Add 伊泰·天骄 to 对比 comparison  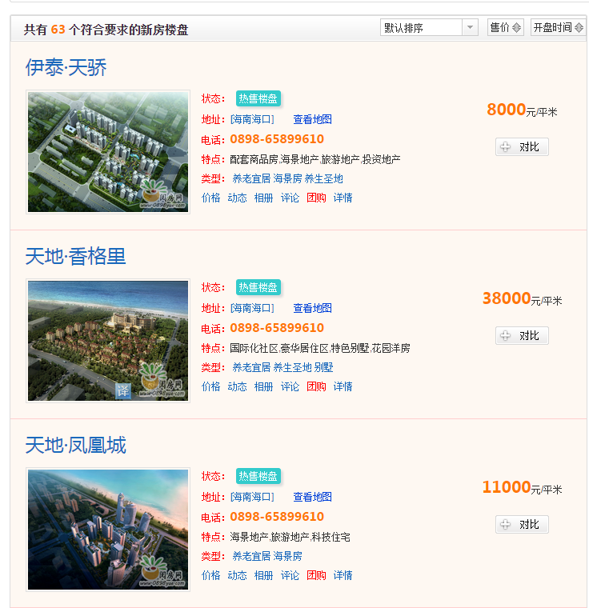point(522,147)
